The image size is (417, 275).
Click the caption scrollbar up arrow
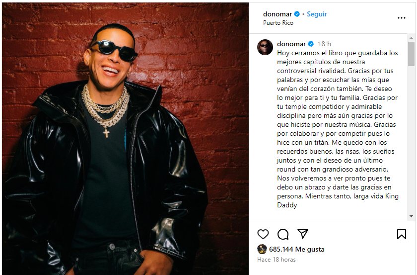(411, 38)
